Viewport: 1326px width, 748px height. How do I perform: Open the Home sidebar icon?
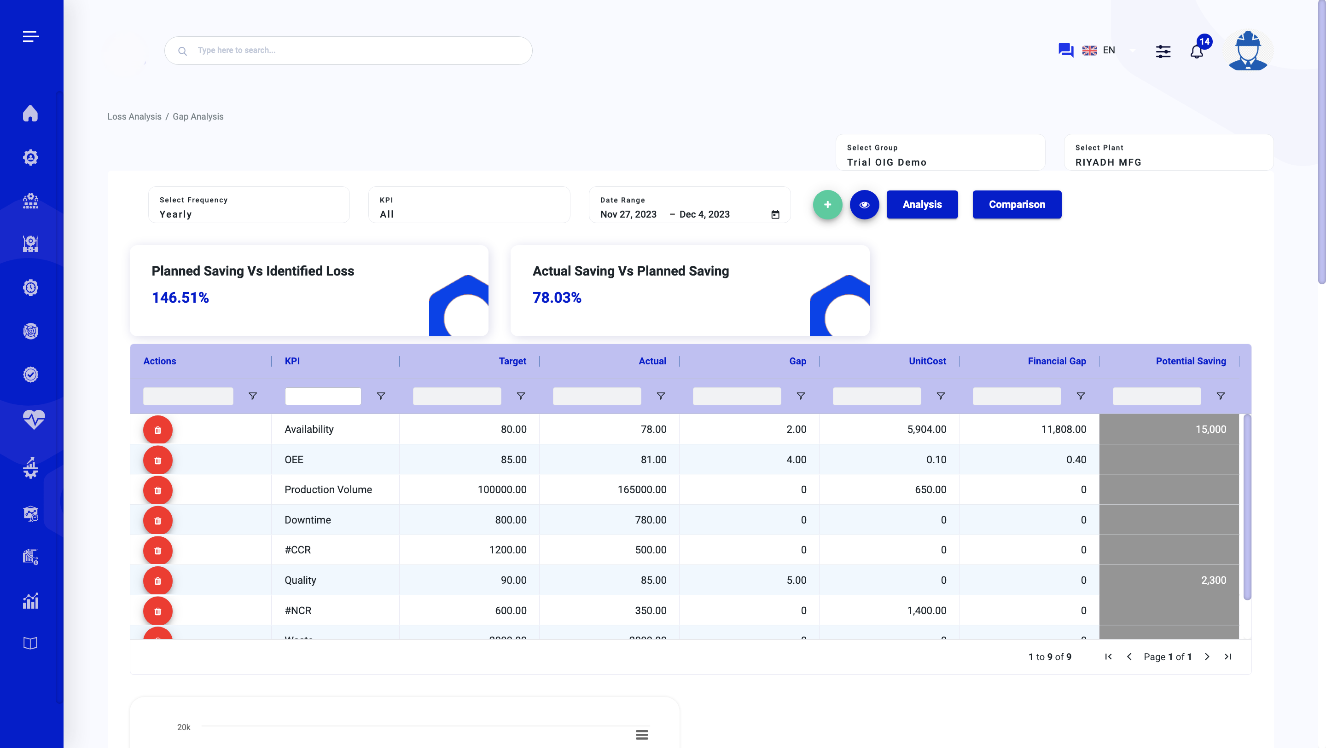pos(30,113)
